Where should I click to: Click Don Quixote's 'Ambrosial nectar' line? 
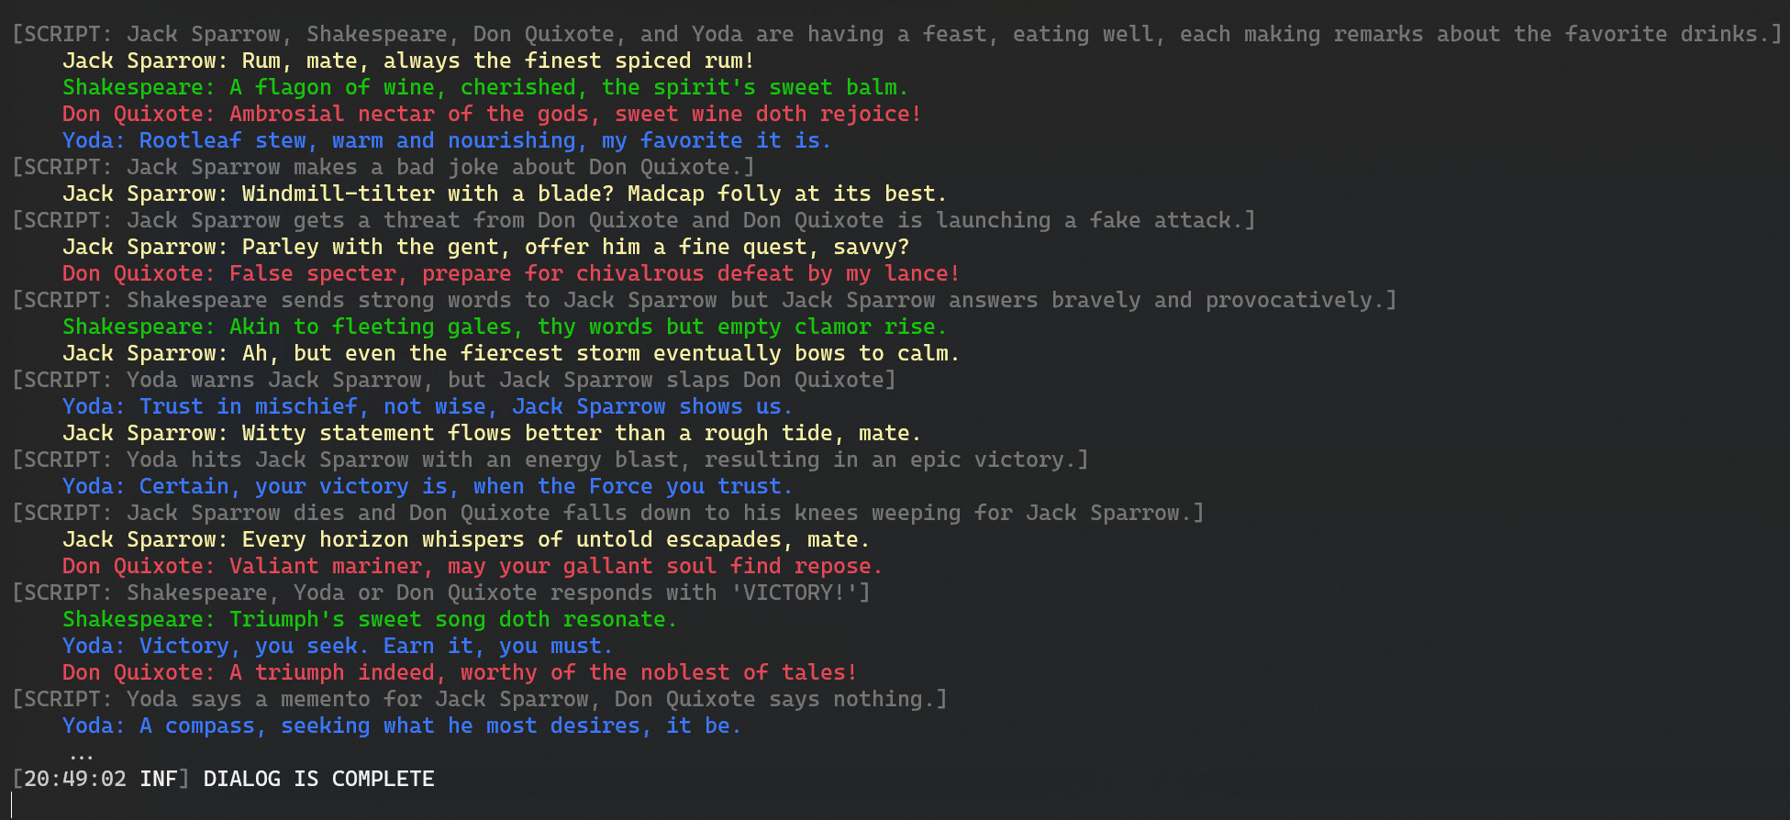[x=491, y=114]
